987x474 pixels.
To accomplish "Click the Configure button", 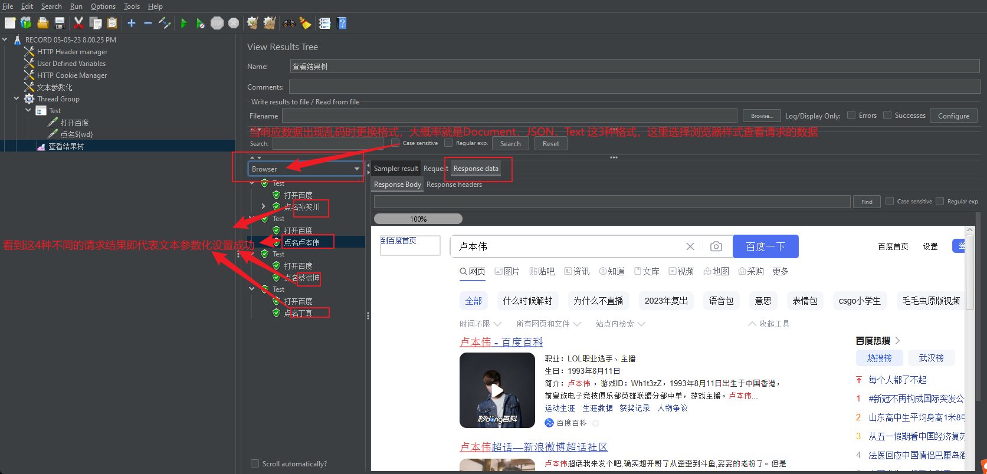I will click(953, 116).
